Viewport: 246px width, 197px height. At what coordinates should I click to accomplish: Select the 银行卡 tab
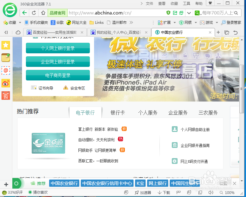(118, 113)
